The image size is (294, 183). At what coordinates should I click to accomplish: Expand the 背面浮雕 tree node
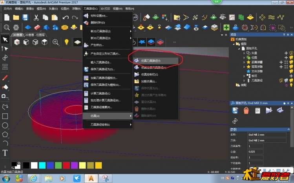244,66
